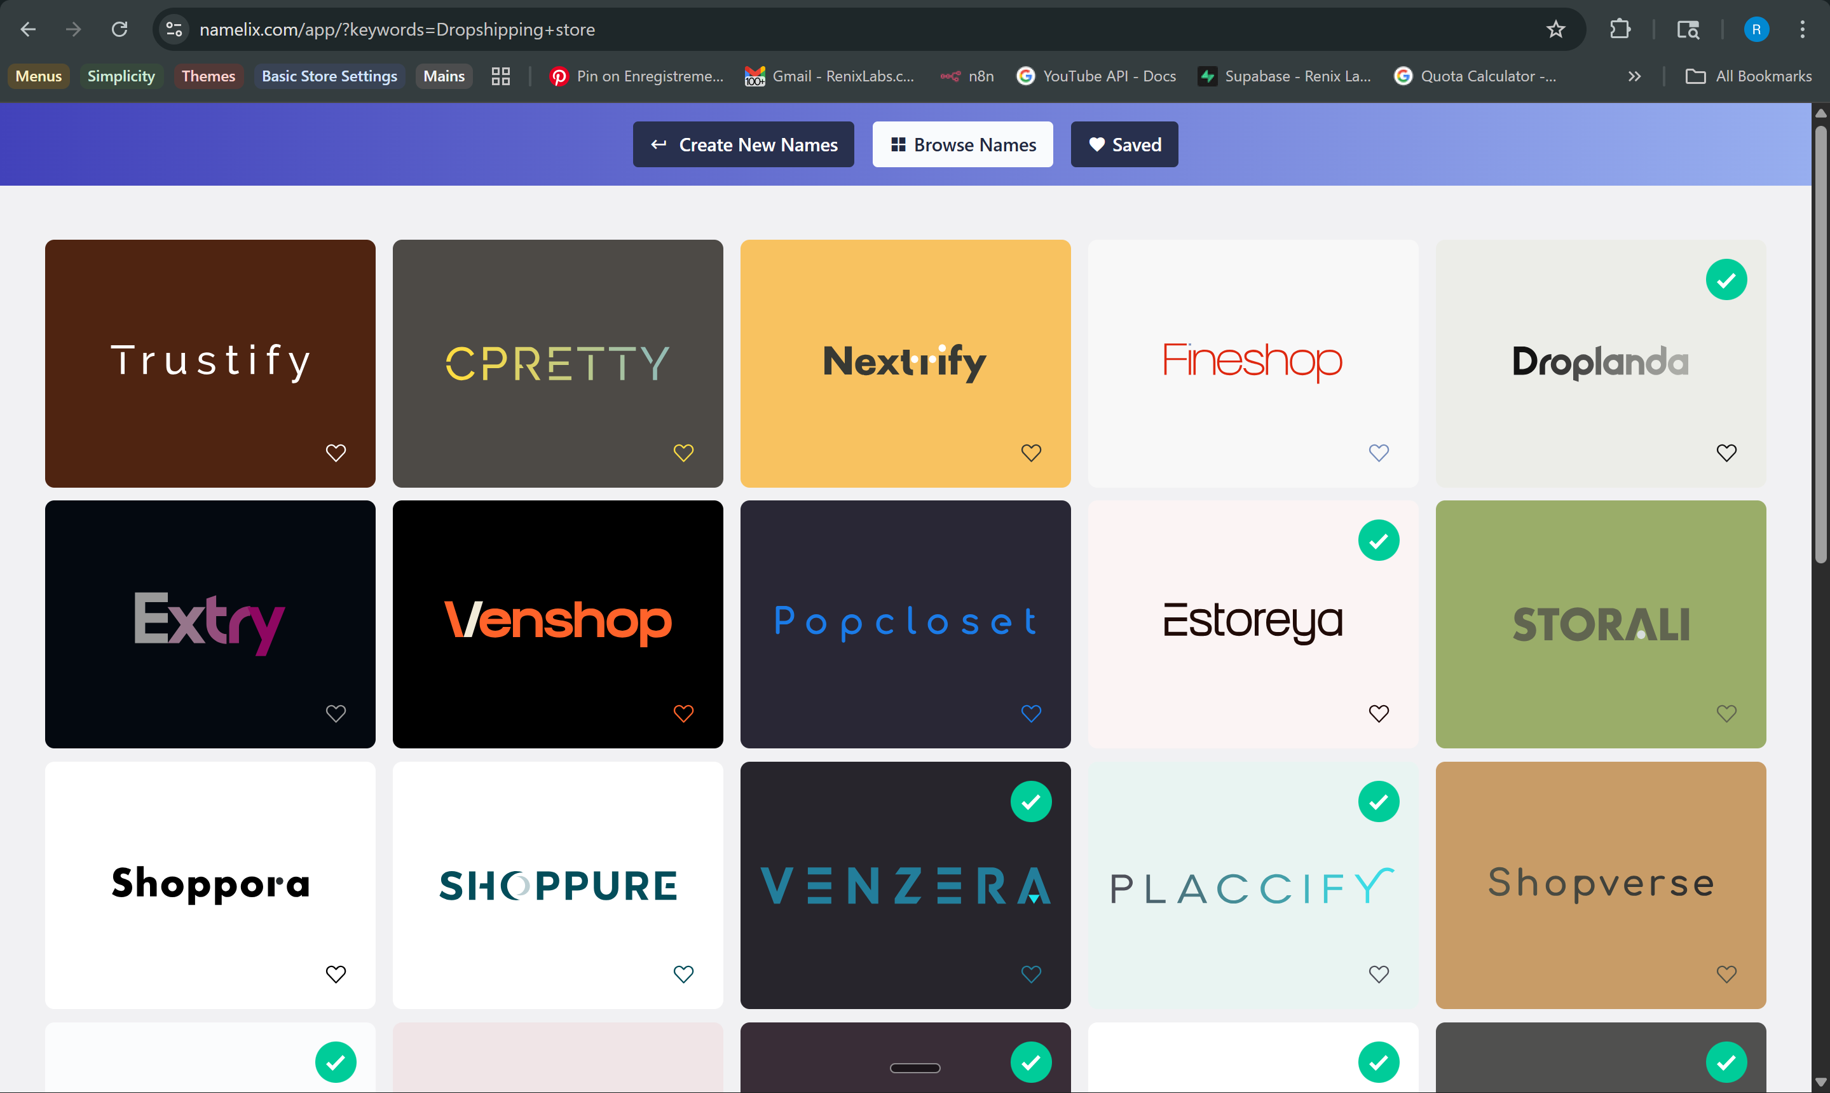This screenshot has height=1093, width=1830.
Task: Favorite the Nextrify logo card
Action: pyautogui.click(x=1031, y=452)
